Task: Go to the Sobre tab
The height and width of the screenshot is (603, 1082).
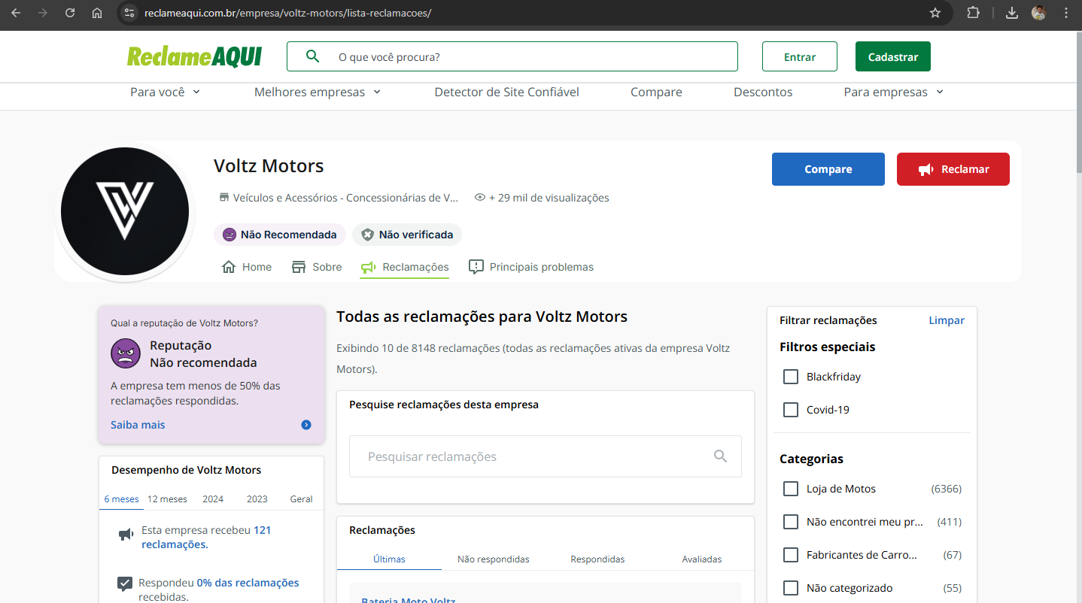Action: coord(317,267)
